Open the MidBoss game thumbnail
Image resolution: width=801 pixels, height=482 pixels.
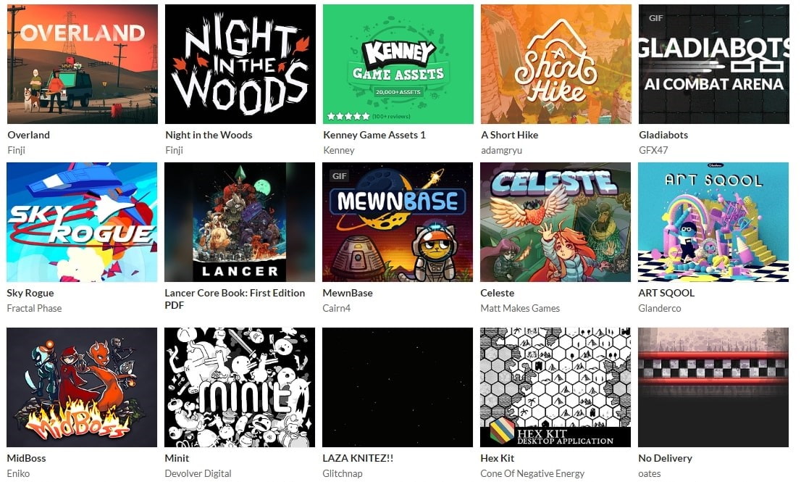pos(82,387)
